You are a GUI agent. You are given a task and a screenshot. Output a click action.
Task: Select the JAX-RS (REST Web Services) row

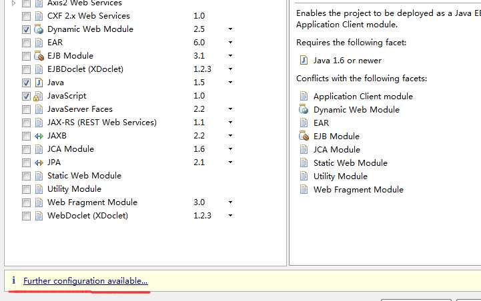click(102, 123)
